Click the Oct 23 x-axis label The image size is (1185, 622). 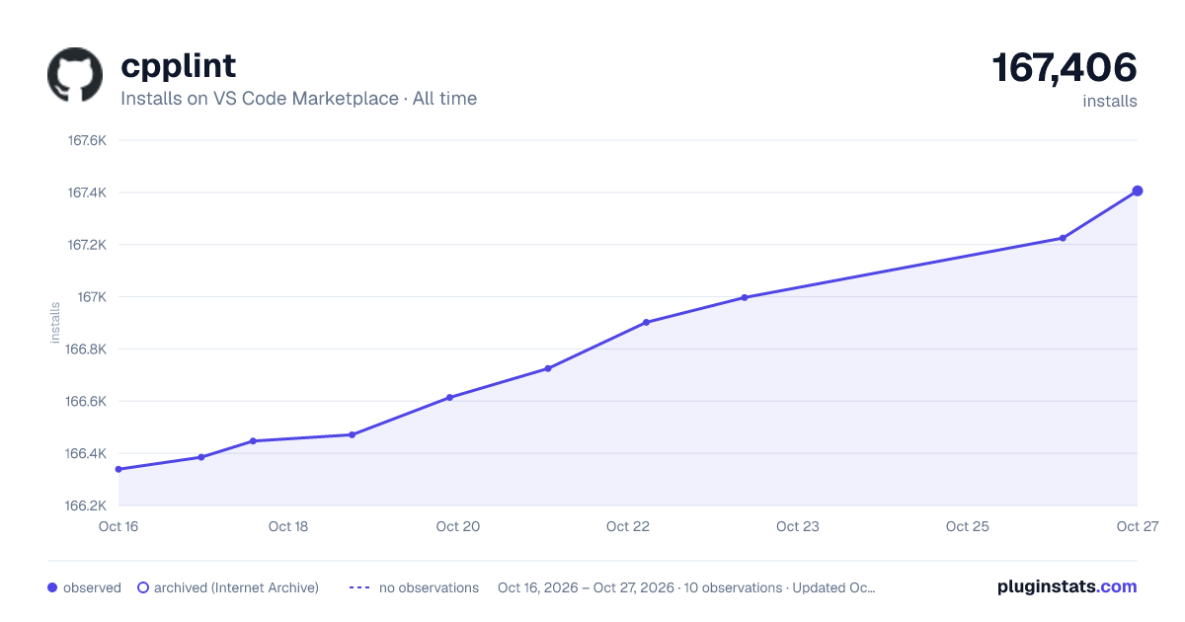(x=798, y=526)
